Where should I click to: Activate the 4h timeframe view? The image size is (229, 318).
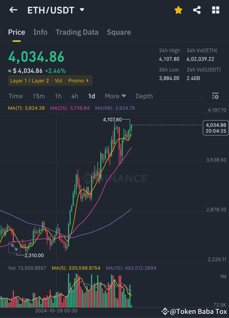coord(74,96)
